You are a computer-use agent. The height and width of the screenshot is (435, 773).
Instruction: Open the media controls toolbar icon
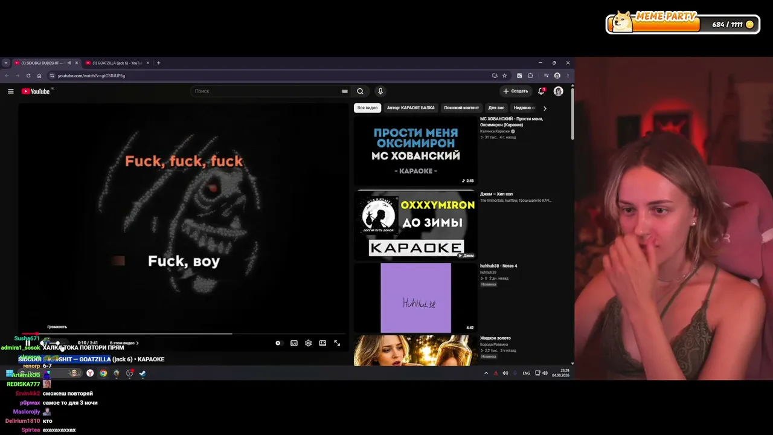click(x=546, y=76)
